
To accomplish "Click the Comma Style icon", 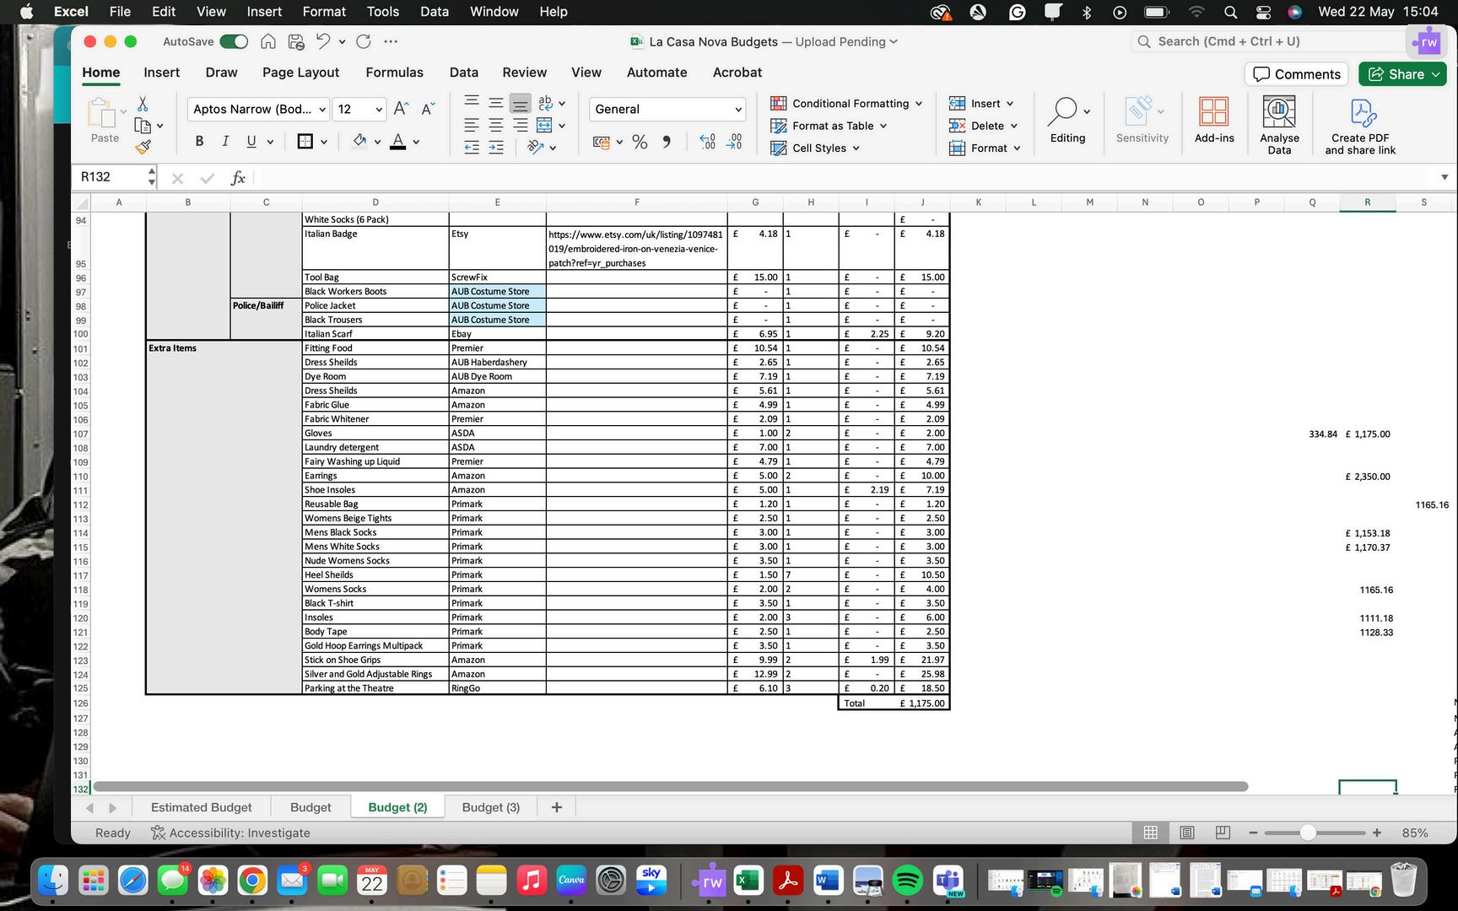I will point(667,142).
